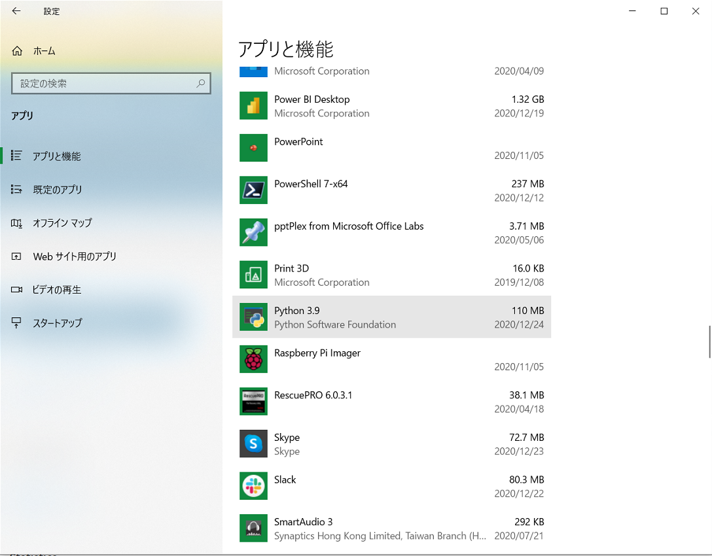Click the Print 3D app icon

coord(253,275)
